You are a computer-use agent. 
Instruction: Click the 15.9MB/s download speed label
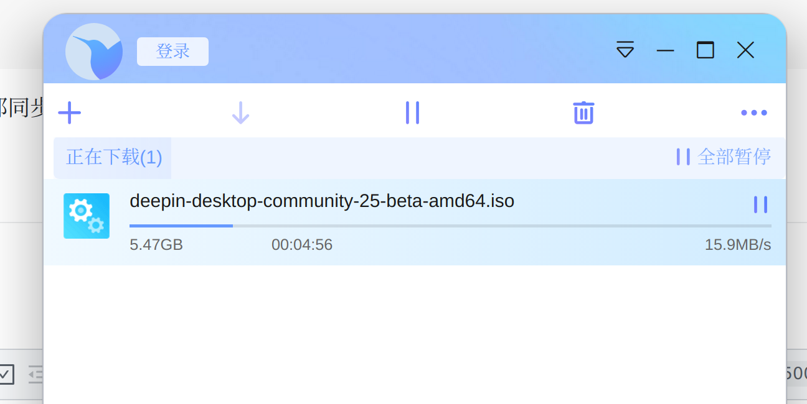738,245
